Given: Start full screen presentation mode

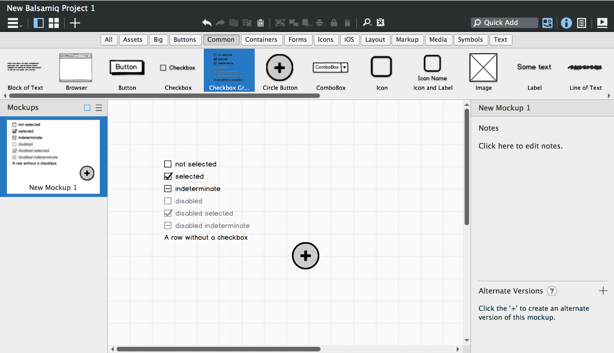Looking at the screenshot, I should 602,23.
